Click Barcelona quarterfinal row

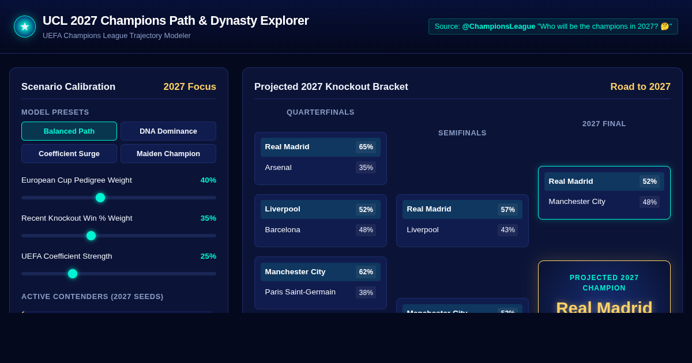click(x=321, y=230)
